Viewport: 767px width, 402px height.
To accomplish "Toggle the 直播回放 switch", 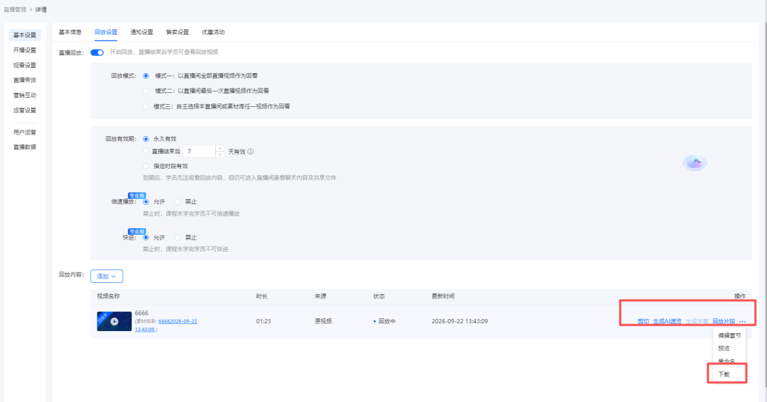I will (x=97, y=52).
